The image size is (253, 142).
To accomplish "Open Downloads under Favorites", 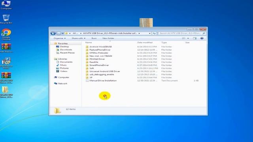I will 66,50.
